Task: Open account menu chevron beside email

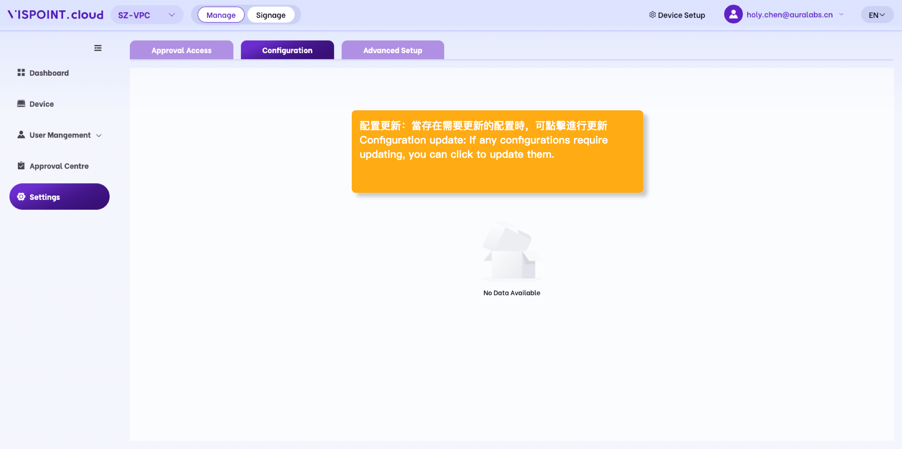Action: 841,14
